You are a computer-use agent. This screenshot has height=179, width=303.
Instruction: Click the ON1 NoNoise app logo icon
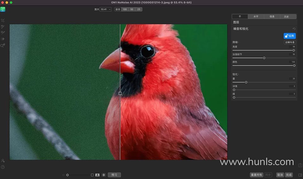(3, 9)
